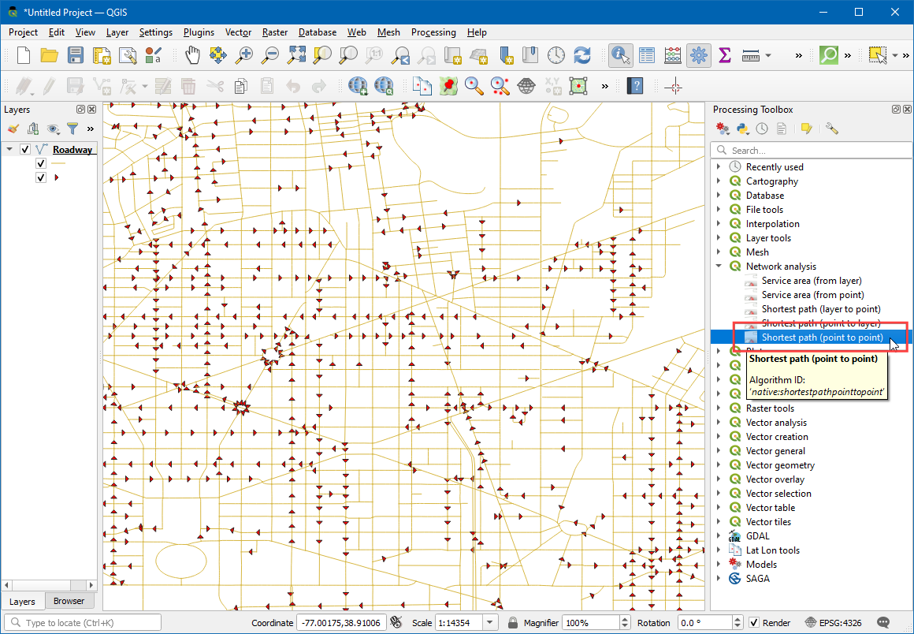The height and width of the screenshot is (634, 914).
Task: Select the Pan Map hand tool
Action: 192,55
